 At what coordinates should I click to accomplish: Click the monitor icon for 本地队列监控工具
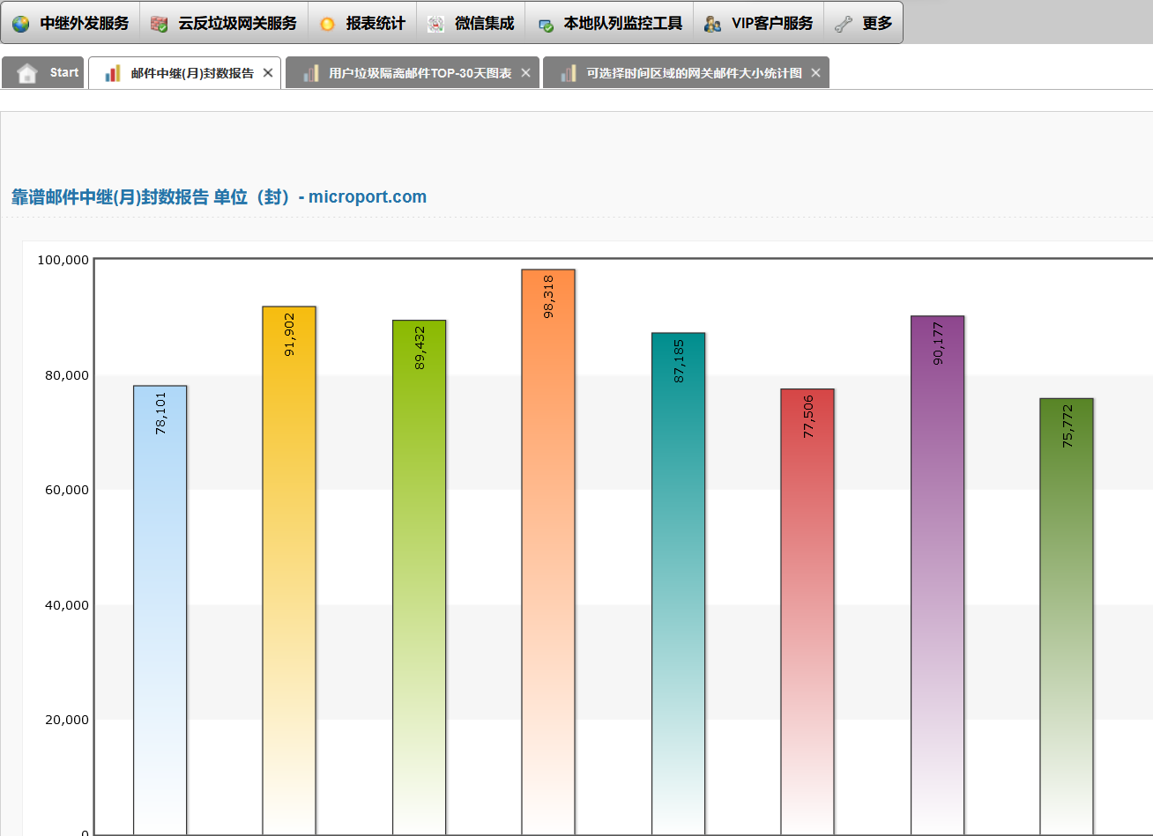pyautogui.click(x=546, y=24)
